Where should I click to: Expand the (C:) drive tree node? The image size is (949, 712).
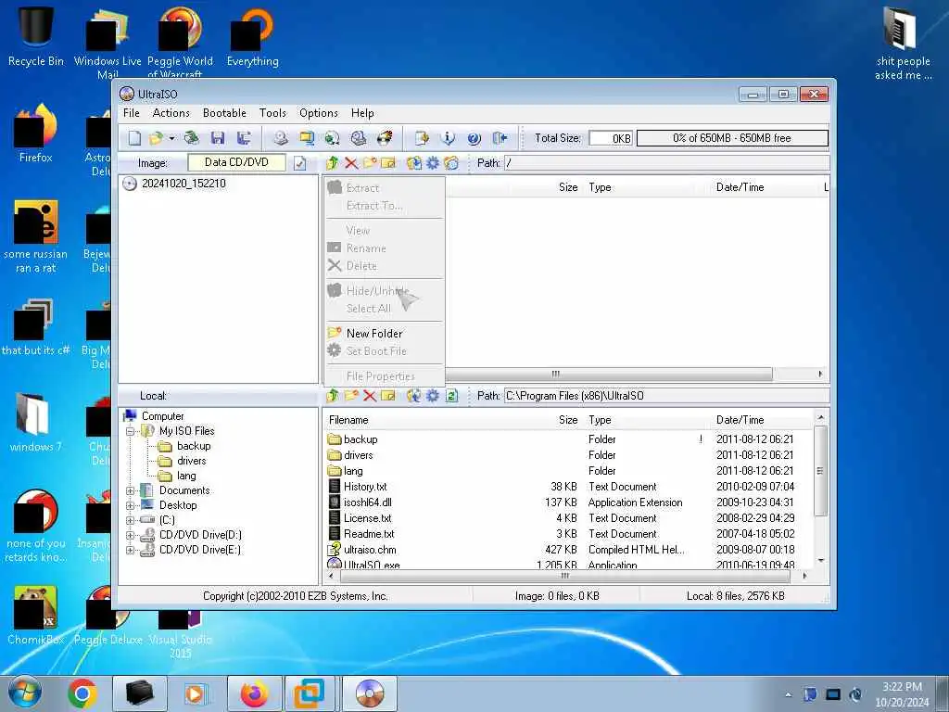pos(130,521)
